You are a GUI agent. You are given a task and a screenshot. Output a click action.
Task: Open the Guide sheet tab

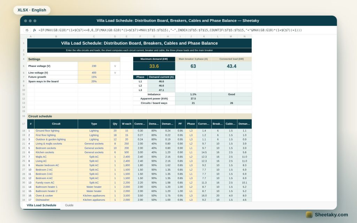point(69,205)
